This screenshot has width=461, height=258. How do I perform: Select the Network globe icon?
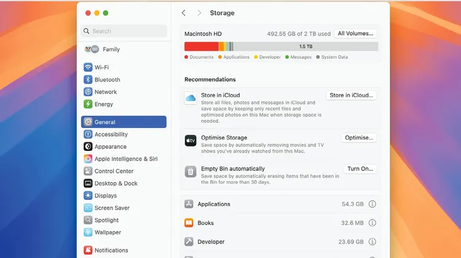click(x=89, y=92)
